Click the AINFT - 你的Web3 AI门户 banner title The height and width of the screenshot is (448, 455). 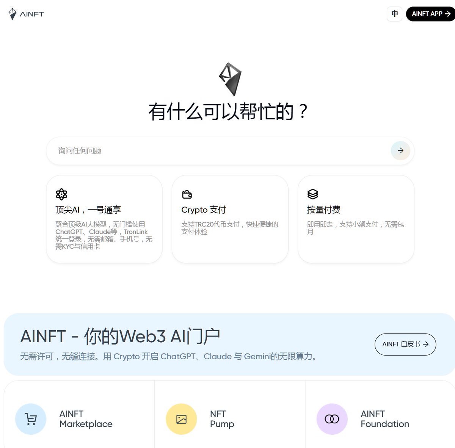point(120,336)
